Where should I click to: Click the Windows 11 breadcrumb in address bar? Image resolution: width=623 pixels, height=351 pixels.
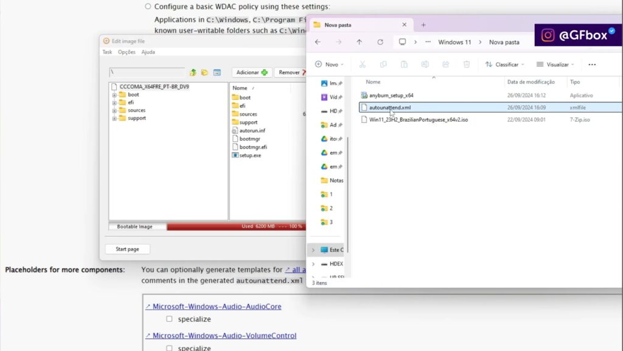click(x=454, y=42)
